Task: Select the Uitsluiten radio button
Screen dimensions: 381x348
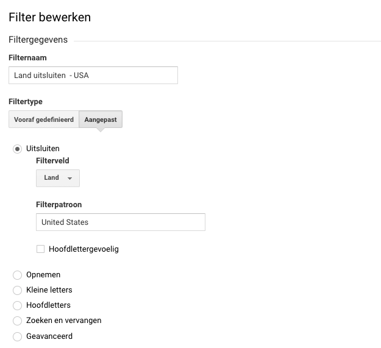Action: pyautogui.click(x=17, y=149)
